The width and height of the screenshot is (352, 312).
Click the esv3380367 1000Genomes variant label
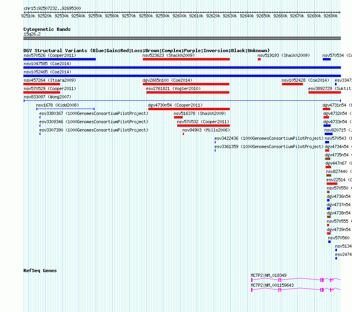[x=94, y=113]
